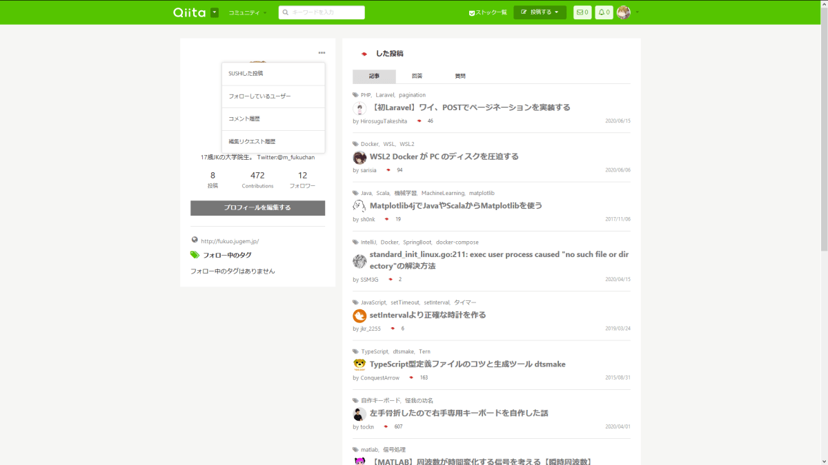Viewport: 828px width, 465px height.
Task: Select フォローしているユーザー menu entry
Action: [x=273, y=96]
